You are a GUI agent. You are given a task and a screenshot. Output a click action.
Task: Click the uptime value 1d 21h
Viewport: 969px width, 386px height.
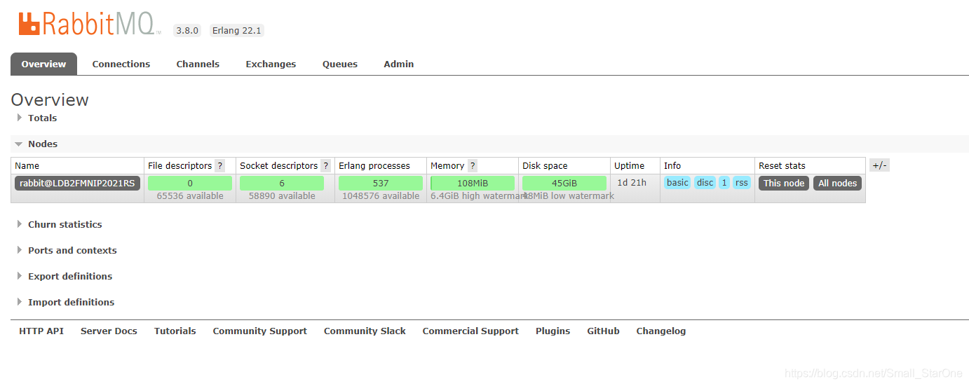(632, 182)
